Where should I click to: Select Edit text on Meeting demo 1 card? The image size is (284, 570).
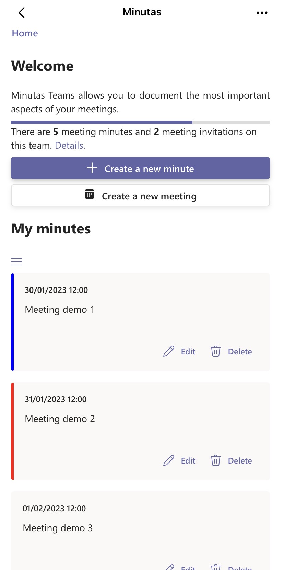pyautogui.click(x=188, y=352)
